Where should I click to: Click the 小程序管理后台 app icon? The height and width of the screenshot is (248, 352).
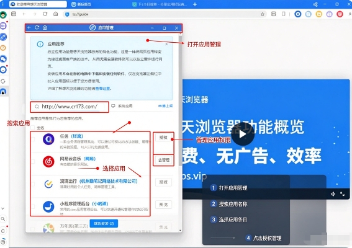(48, 206)
